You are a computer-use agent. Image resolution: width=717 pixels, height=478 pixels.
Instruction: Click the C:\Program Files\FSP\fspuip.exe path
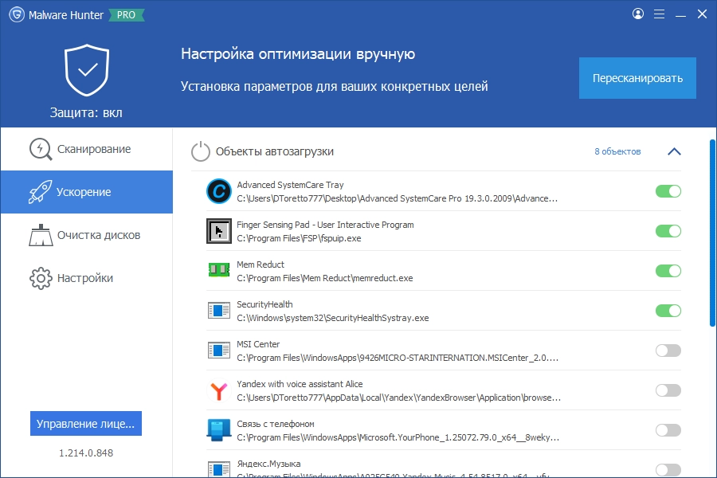pyautogui.click(x=299, y=238)
